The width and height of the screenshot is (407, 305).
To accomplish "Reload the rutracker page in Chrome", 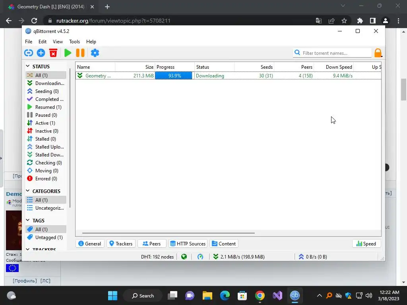I will tap(34, 21).
